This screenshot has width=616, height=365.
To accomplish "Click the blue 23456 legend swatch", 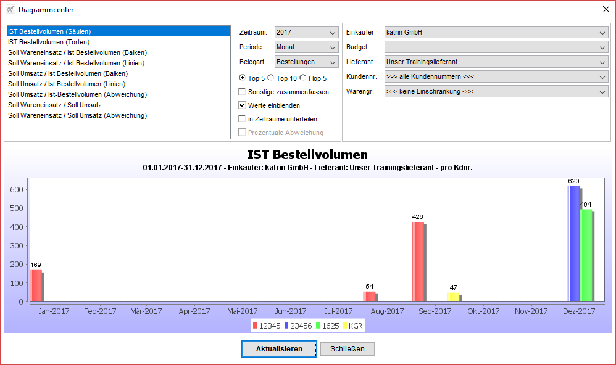I will [x=286, y=326].
